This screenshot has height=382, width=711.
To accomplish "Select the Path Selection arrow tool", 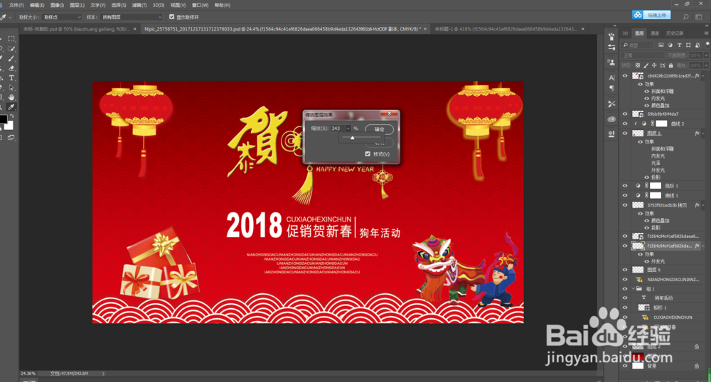I will click(x=11, y=88).
